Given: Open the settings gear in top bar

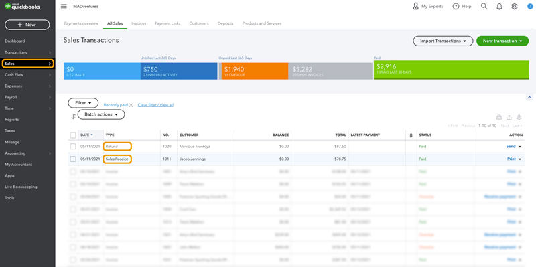Looking at the screenshot, I should [x=515, y=7].
